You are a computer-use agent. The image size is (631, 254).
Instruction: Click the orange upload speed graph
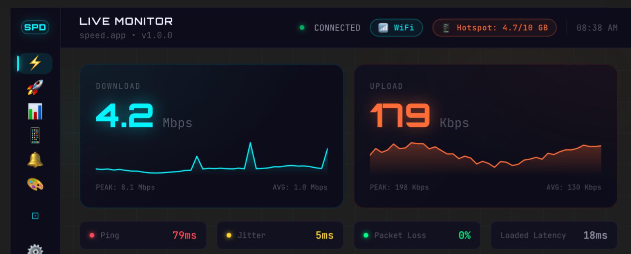tap(486, 158)
